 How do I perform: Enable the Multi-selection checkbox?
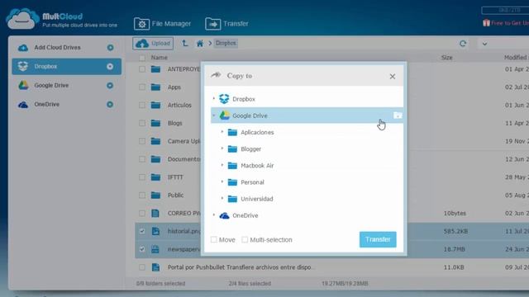[245, 240]
